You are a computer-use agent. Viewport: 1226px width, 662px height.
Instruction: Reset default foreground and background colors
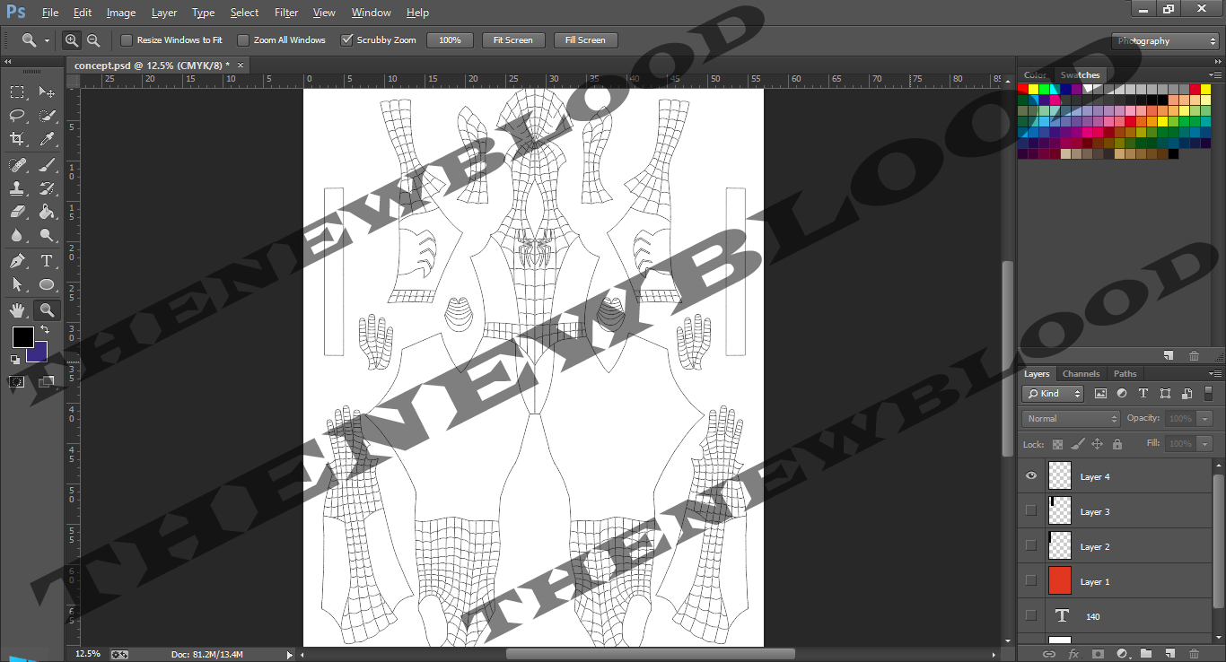click(x=15, y=360)
